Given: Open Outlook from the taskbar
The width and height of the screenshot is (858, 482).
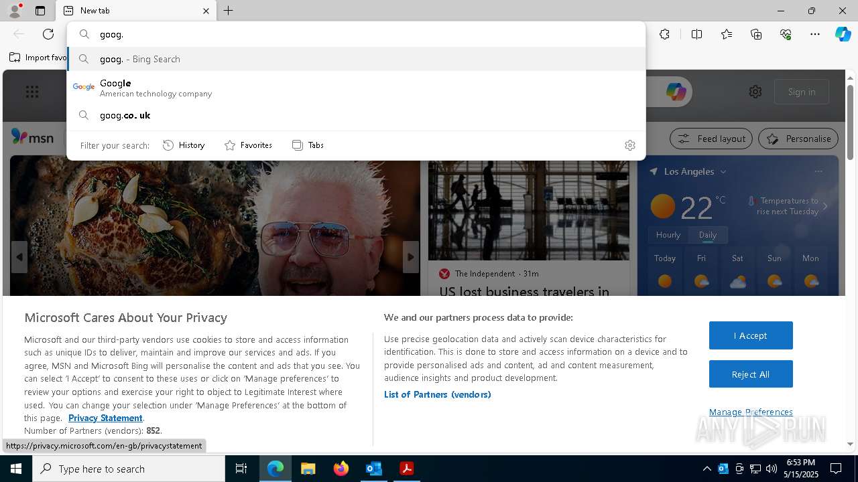Looking at the screenshot, I should [373, 469].
